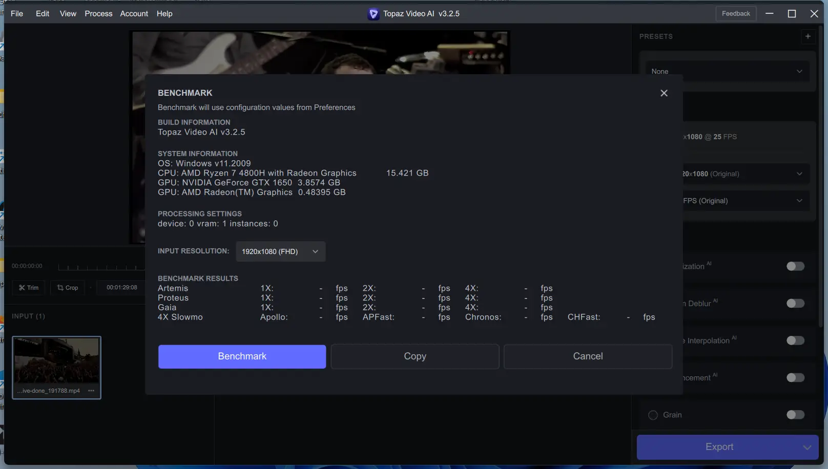Enable the Grain switch
828x469 pixels.
pos(795,415)
